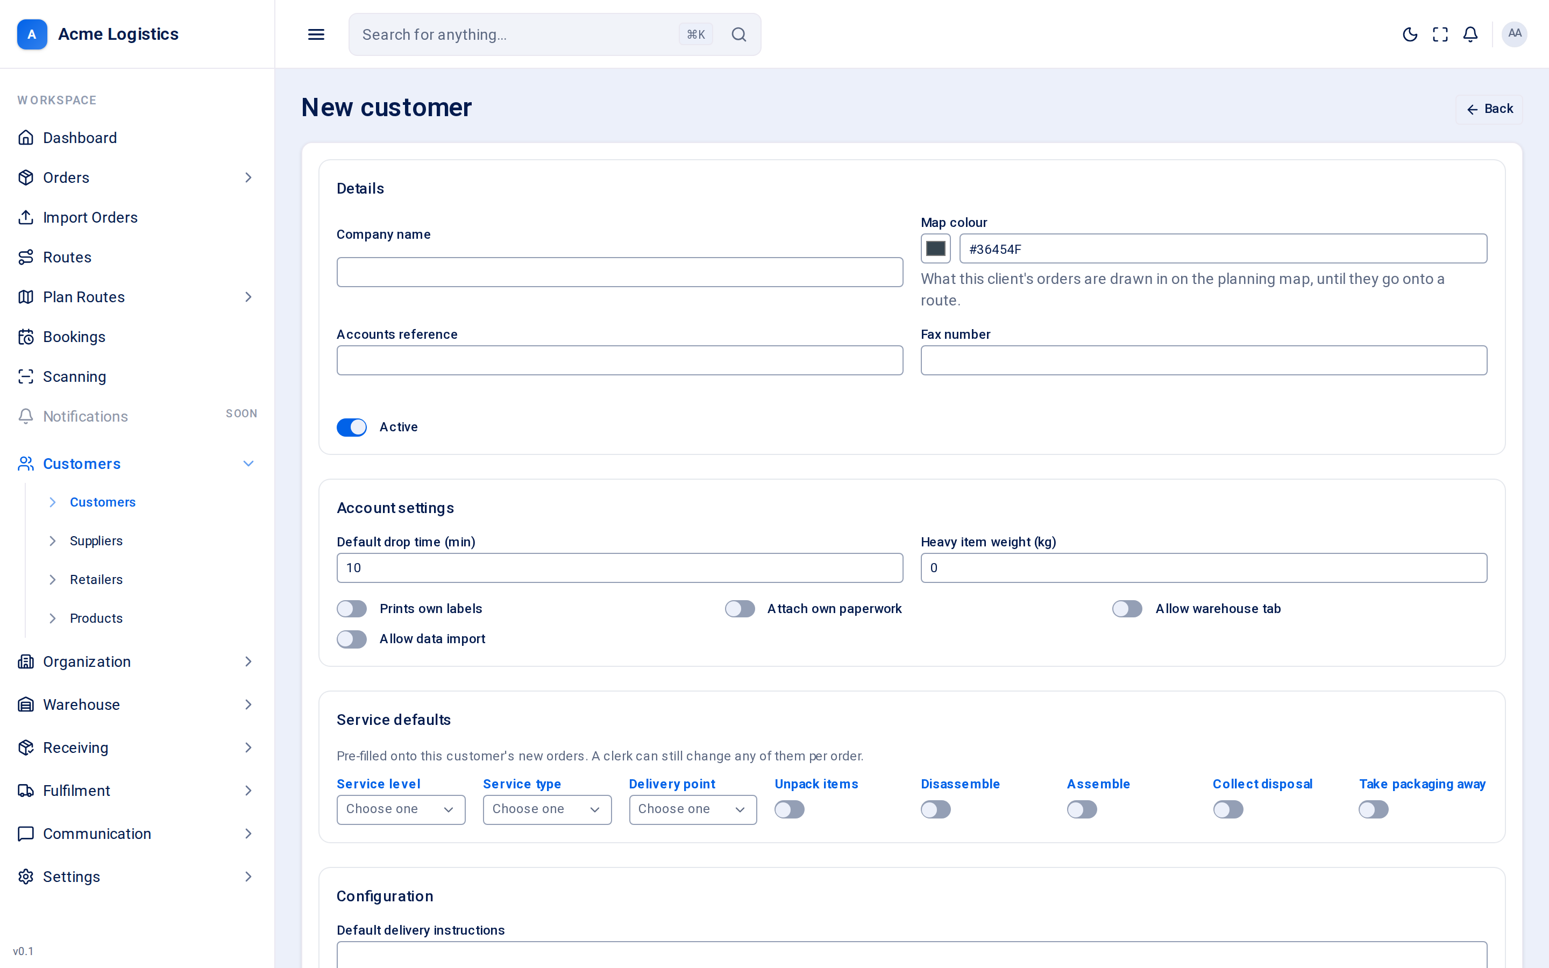Toggle Collect disposal switch

(1228, 810)
